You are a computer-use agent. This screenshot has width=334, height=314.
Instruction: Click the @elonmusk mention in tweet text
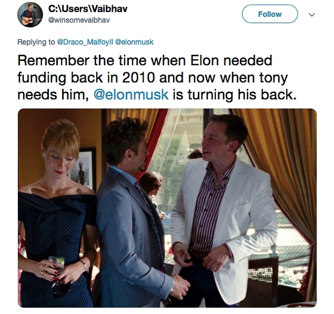tap(131, 95)
